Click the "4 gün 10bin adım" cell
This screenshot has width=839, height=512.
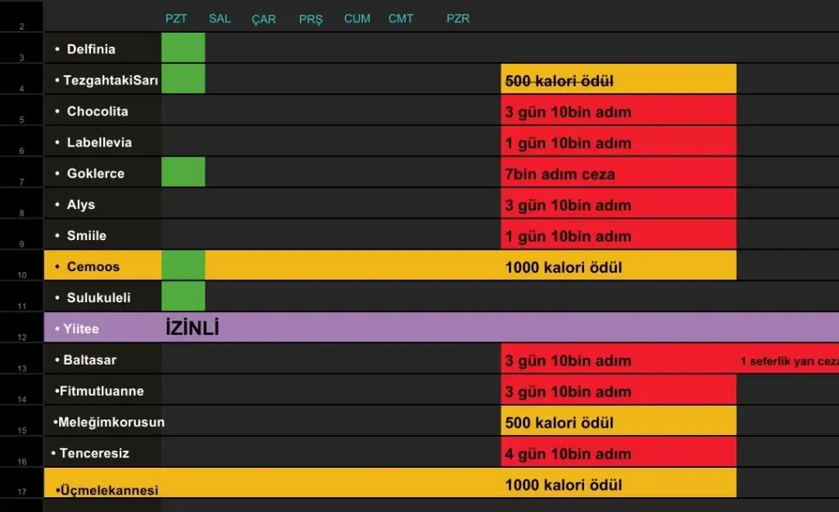point(618,453)
